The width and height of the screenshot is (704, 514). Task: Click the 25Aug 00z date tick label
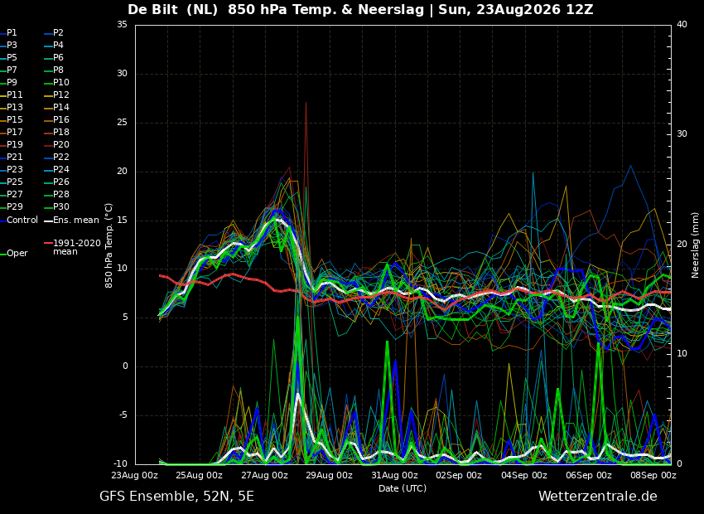[200, 475]
